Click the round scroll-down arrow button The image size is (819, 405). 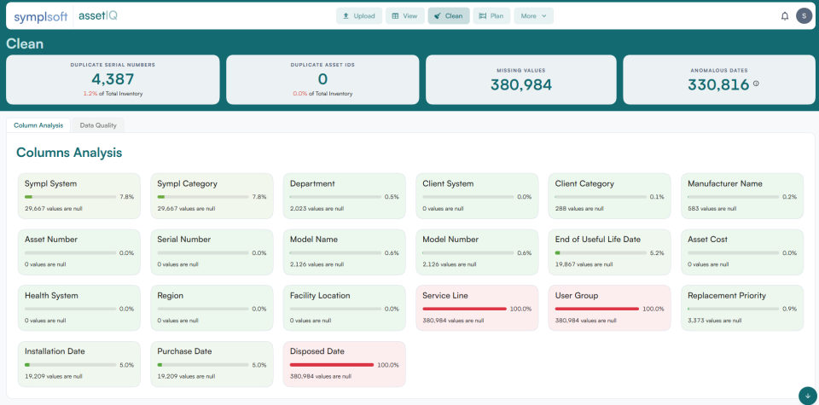pyautogui.click(x=808, y=396)
